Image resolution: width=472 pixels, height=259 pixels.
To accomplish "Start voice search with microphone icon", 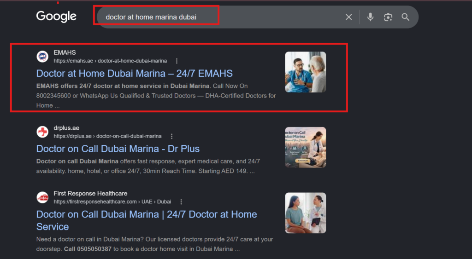I will (370, 17).
